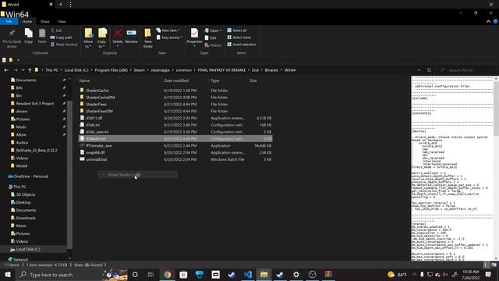Click the Search Win64 field
499x281 pixels.
467,70
